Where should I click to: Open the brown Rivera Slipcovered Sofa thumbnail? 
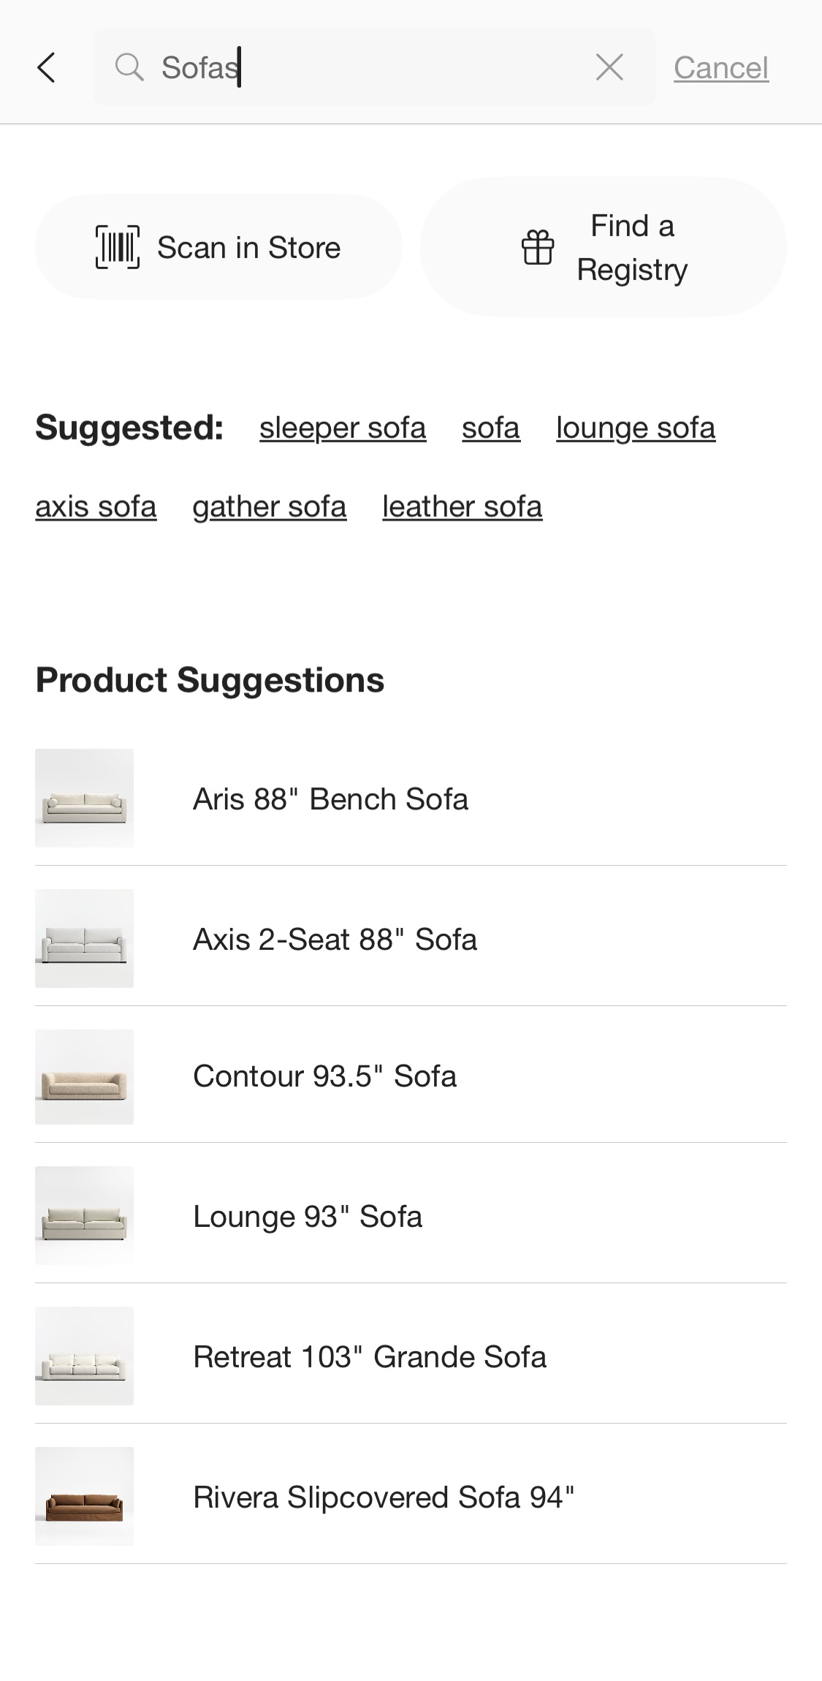point(85,1496)
